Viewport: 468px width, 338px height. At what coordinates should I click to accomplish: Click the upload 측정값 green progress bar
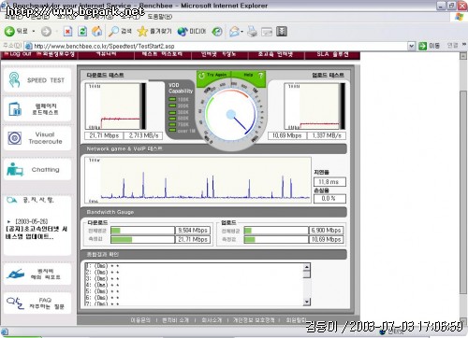pyautogui.click(x=250, y=239)
